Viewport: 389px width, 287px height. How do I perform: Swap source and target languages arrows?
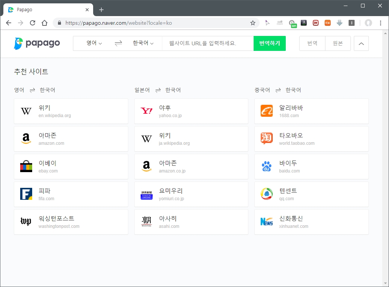pos(118,43)
